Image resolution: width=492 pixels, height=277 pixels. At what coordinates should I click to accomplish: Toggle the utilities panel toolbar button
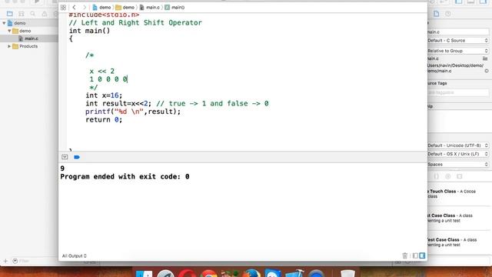[484, 2]
